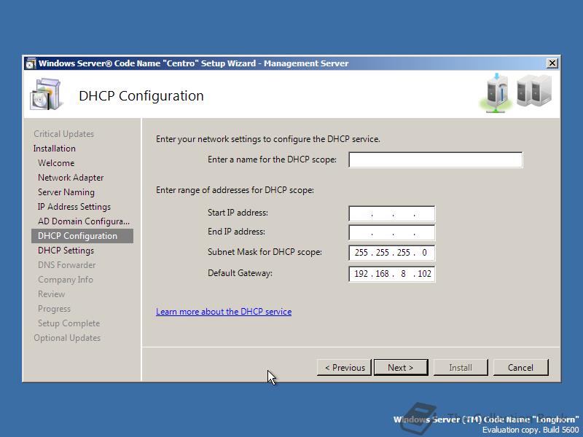Image resolution: width=583 pixels, height=437 pixels.
Task: Select the Setup Complete step
Action: (69, 323)
